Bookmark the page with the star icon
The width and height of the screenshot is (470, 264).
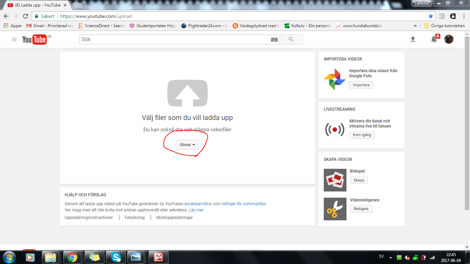coord(431,16)
